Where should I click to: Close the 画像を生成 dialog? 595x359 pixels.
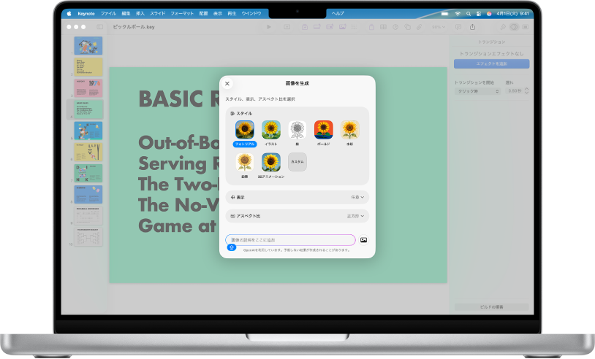(x=227, y=84)
